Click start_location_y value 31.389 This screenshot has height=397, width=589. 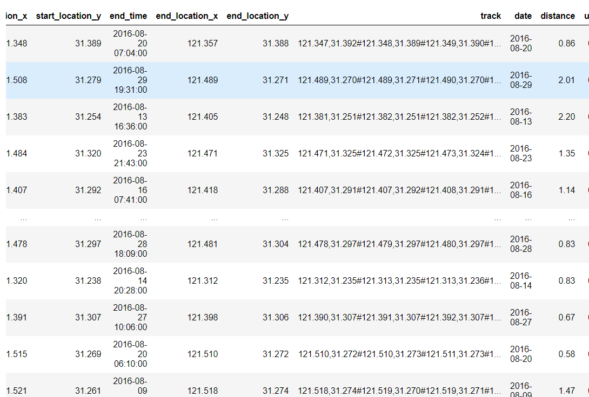pos(88,44)
